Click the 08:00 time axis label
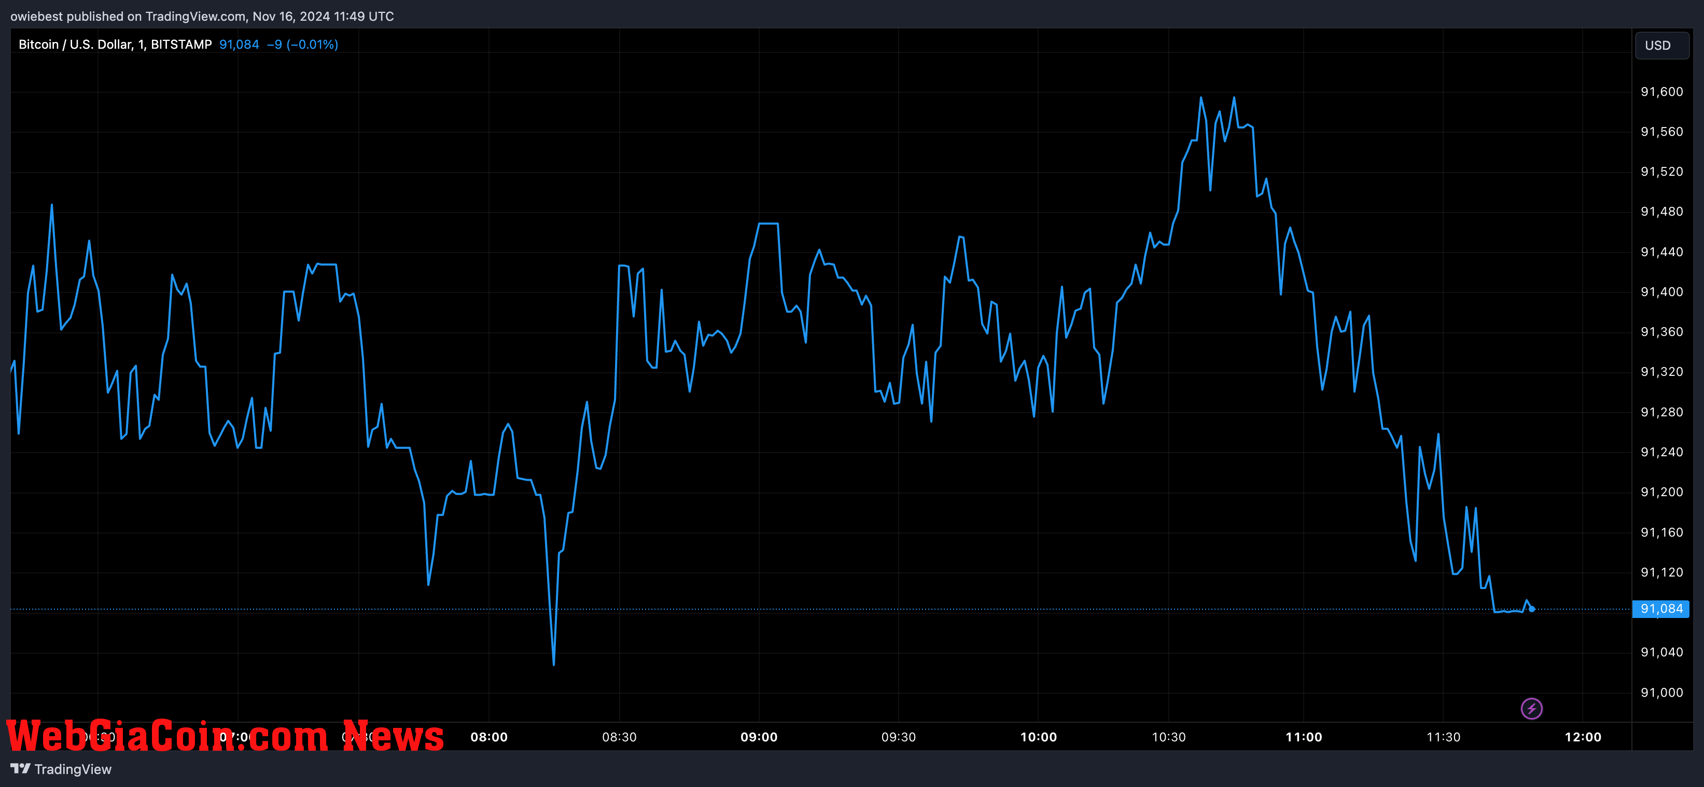 pos(489,737)
